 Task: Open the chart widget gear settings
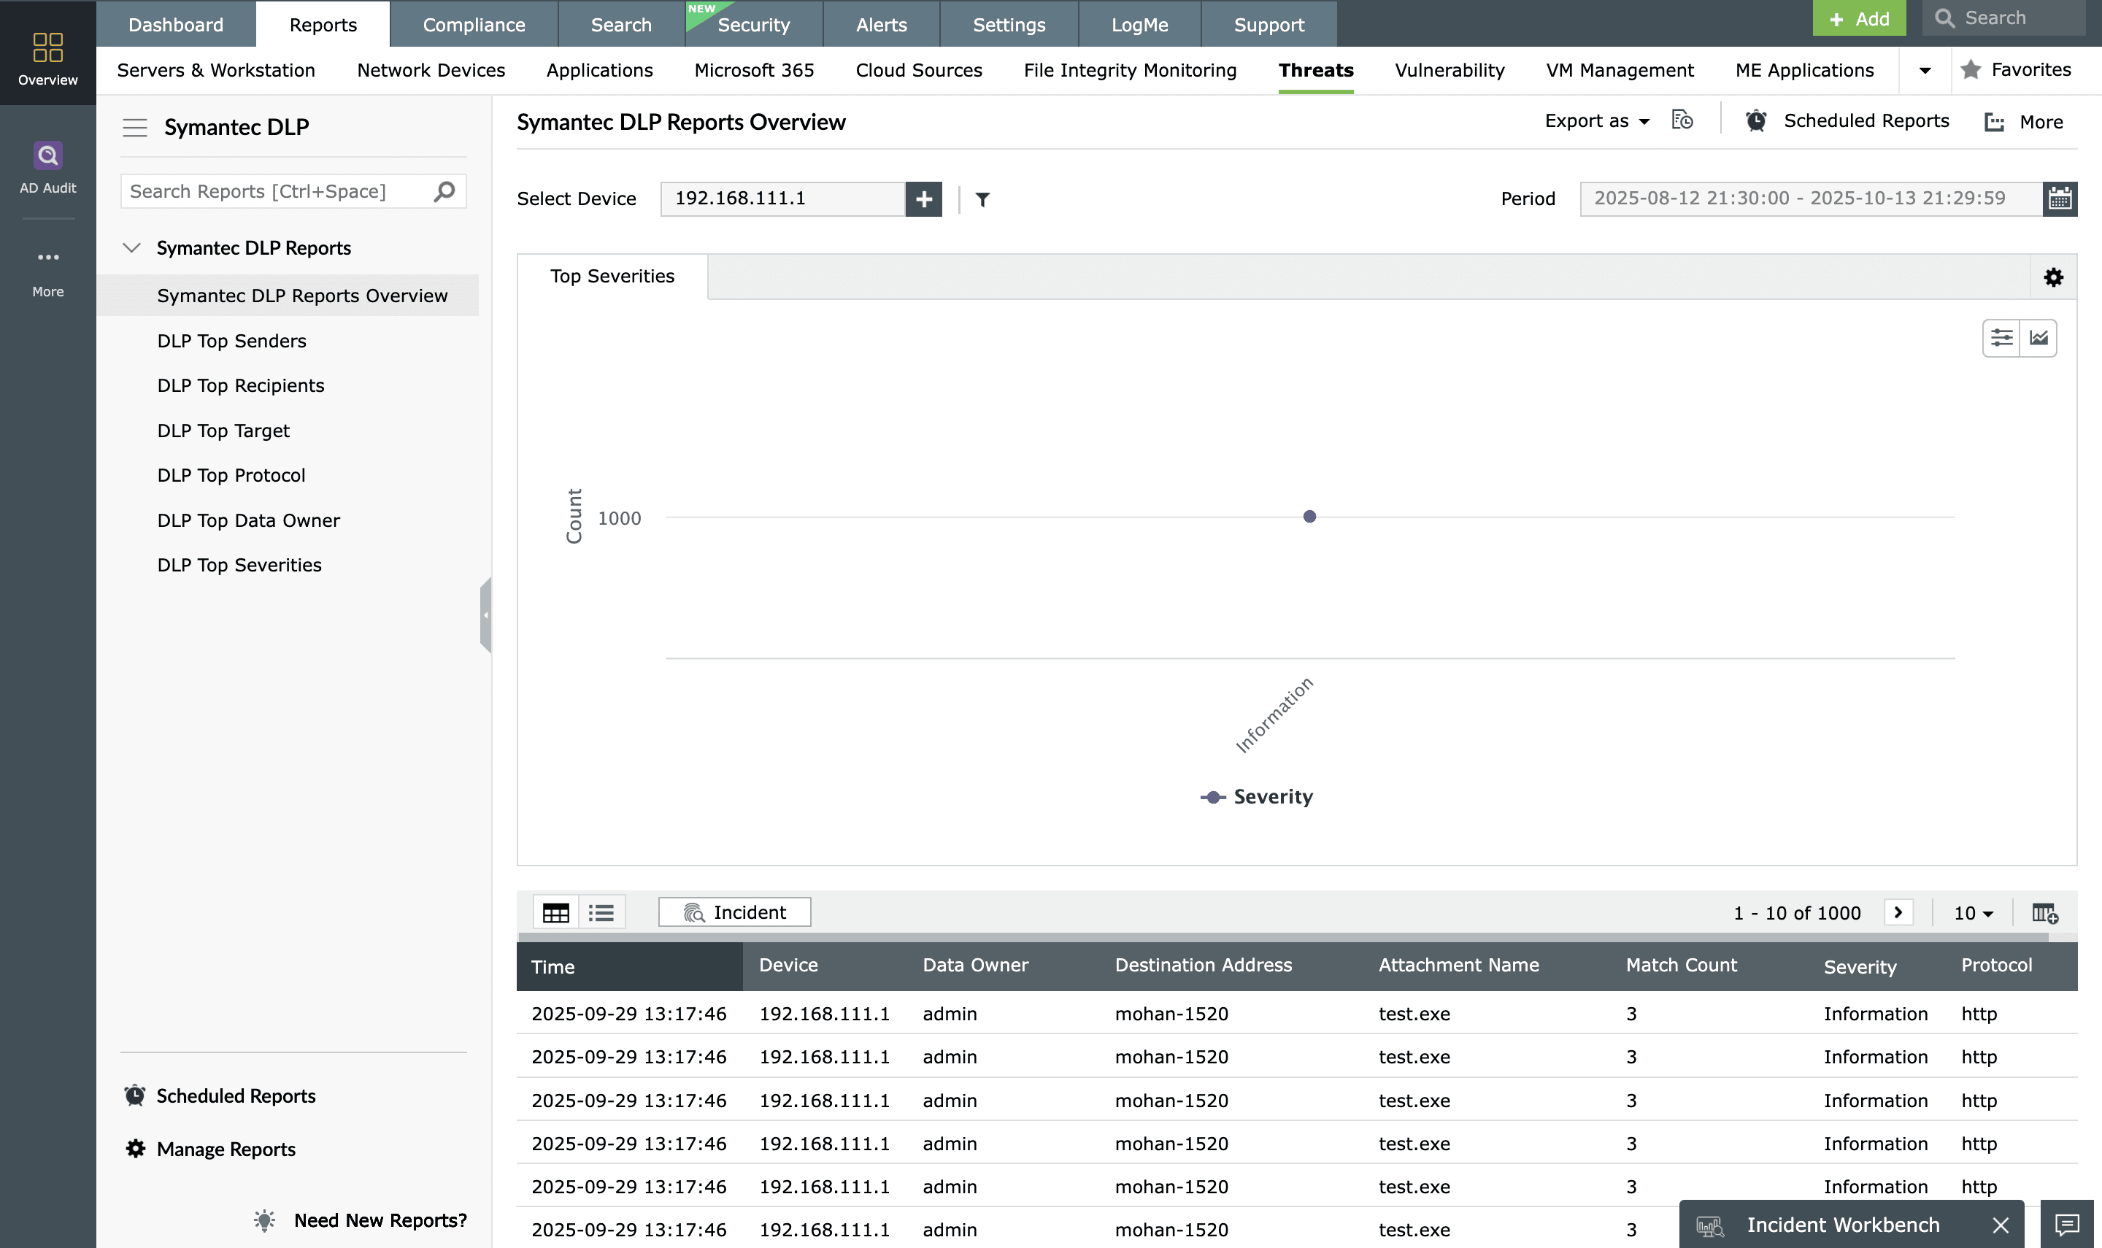(2053, 277)
